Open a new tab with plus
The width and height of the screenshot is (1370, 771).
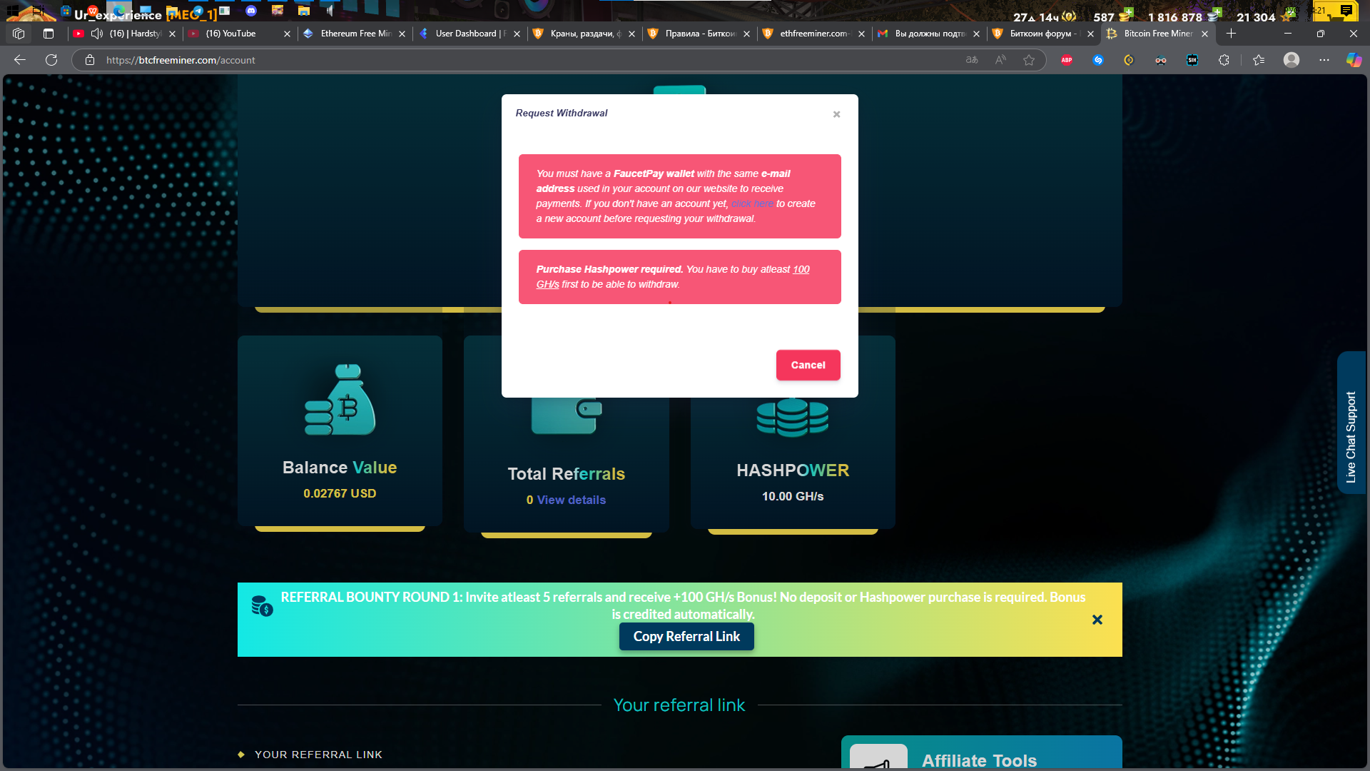click(x=1231, y=34)
